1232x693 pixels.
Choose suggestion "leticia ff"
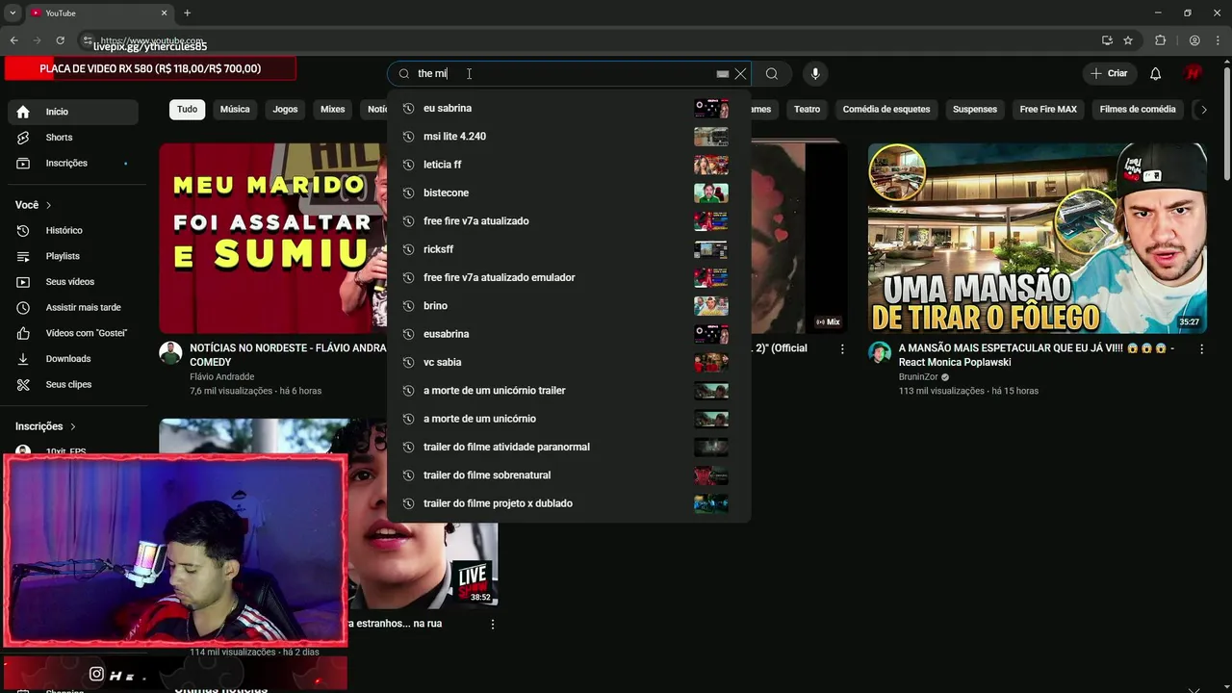568,165
